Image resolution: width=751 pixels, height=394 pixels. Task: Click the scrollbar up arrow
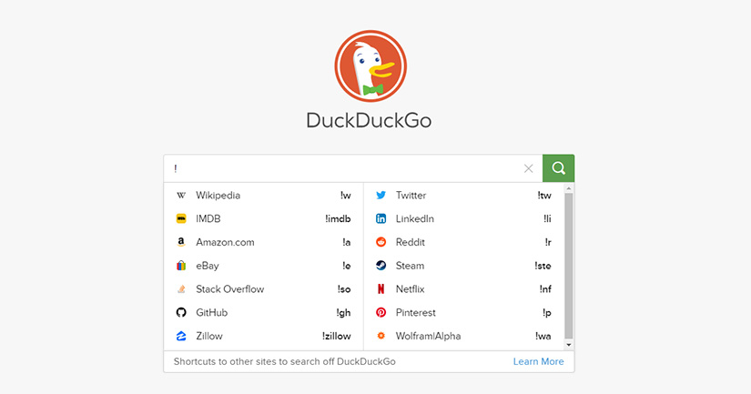tap(569, 188)
